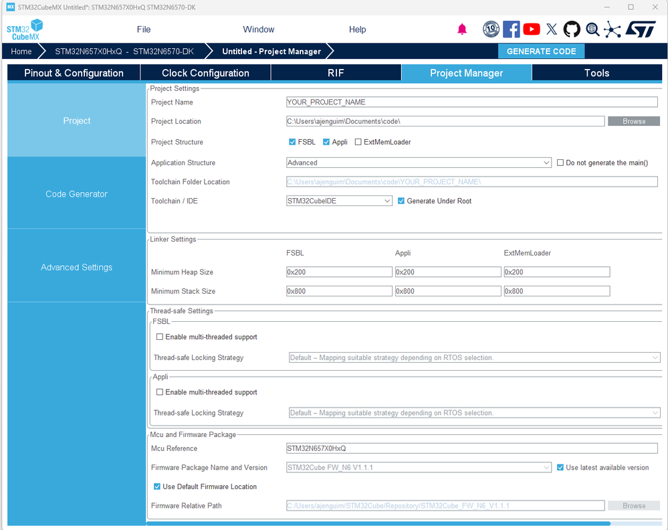The width and height of the screenshot is (668, 530).
Task: Open FSBL Thread-safe Locking Strategy dropdown
Action: click(475, 357)
